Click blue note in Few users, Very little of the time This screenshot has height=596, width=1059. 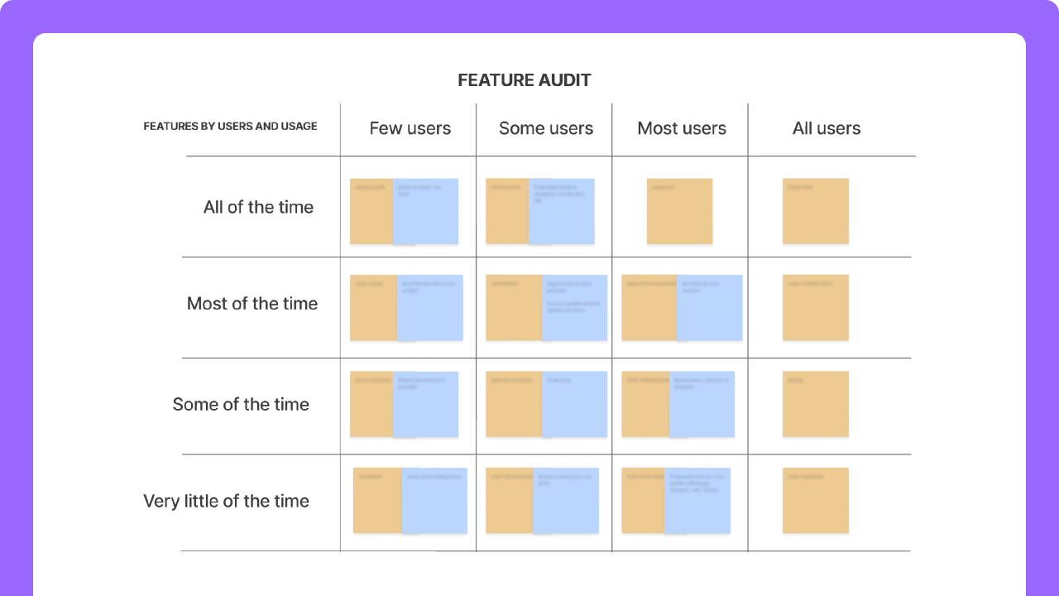point(434,502)
